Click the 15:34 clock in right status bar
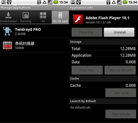This screenshot has width=138, height=123. point(133,2)
